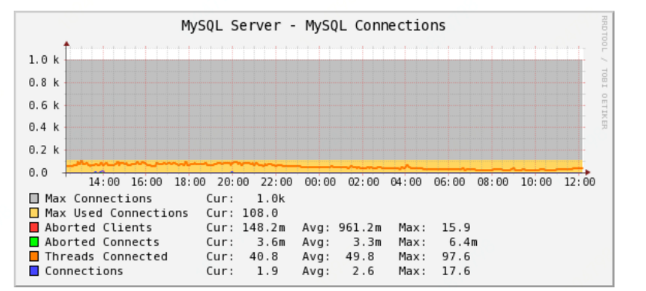Click the Connections legend label
Viewport: 646px width, 291px height.
tap(84, 271)
